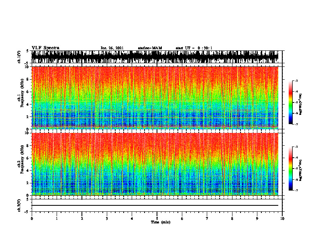Click time-axis tick label "1"

click(x=57, y=219)
